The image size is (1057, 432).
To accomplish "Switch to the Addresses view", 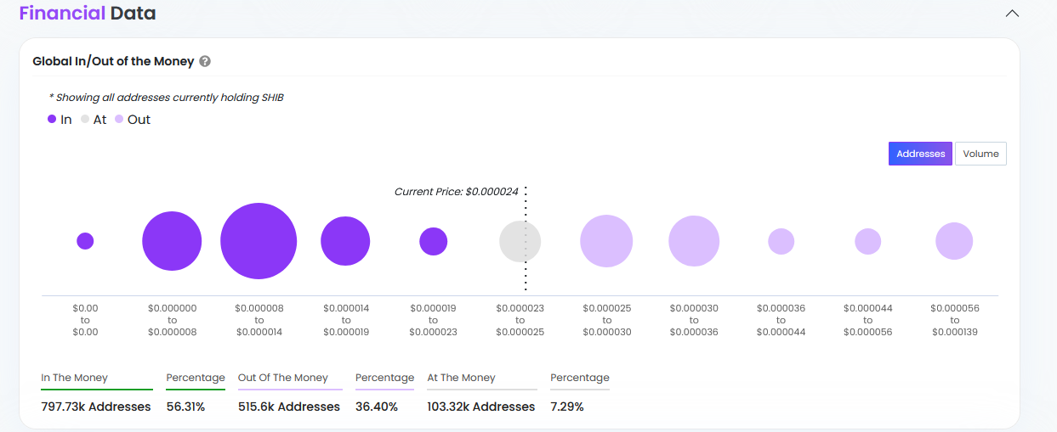I will pyautogui.click(x=920, y=154).
